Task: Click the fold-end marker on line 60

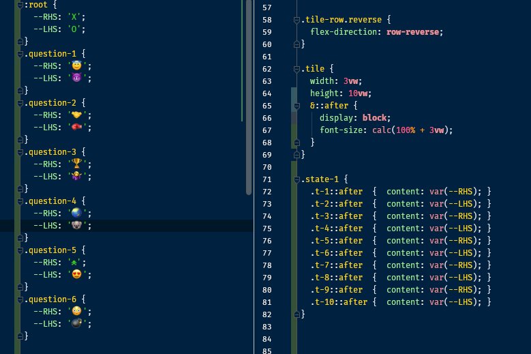Action: click(297, 44)
